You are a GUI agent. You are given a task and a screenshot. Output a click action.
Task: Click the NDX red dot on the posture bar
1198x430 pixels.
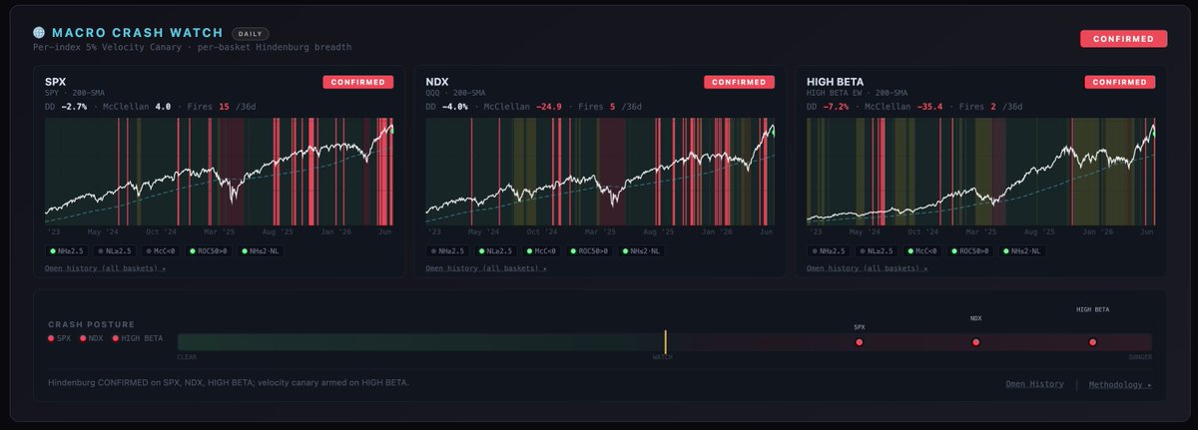click(x=976, y=342)
